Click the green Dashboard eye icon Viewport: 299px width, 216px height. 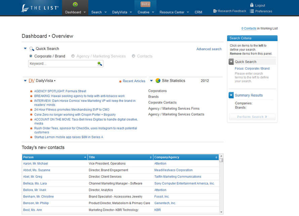tap(75, 4)
